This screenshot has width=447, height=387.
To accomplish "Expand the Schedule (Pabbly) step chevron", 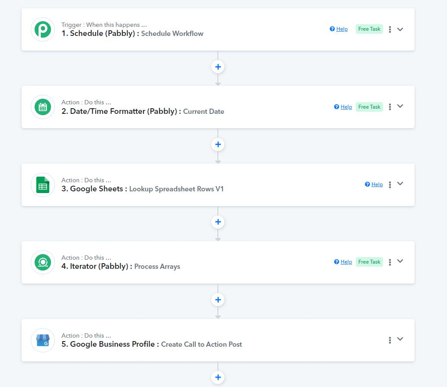I will 400,29.
